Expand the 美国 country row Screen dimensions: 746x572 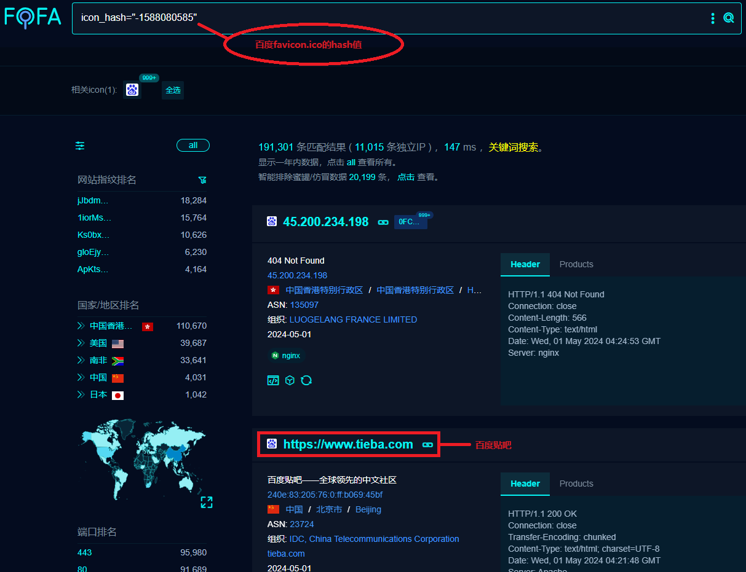(x=81, y=343)
